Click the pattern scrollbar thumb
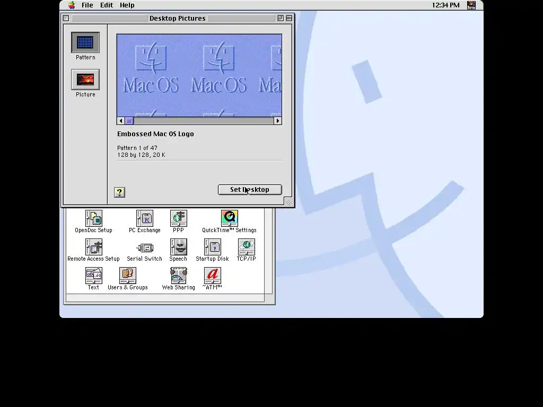 [x=129, y=121]
